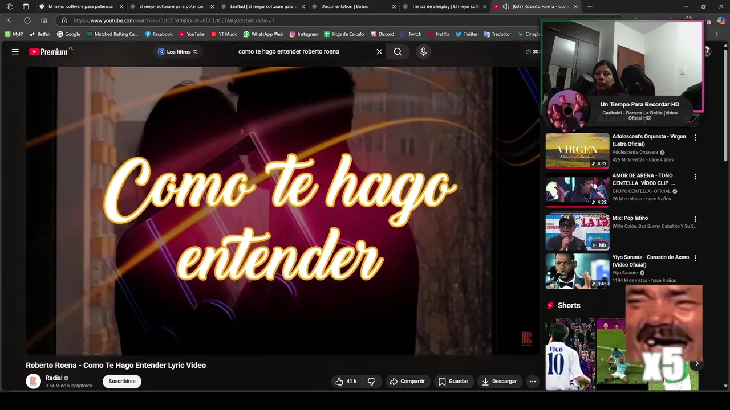This screenshot has width=730, height=410.
Task: Open Mix: Pop latino thumbnail
Action: tap(577, 232)
